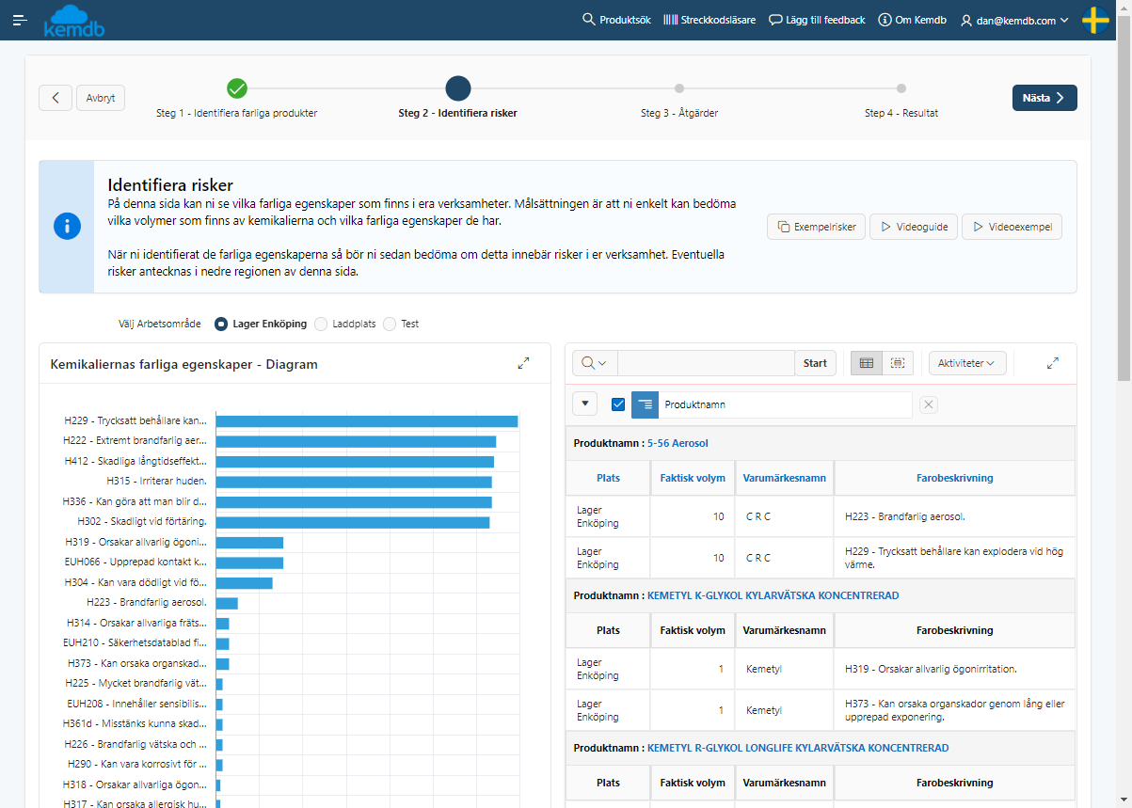
Task: Switch to grid table view
Action: pyautogui.click(x=867, y=363)
